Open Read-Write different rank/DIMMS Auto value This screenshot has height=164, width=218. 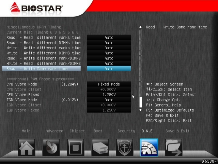[109, 58]
